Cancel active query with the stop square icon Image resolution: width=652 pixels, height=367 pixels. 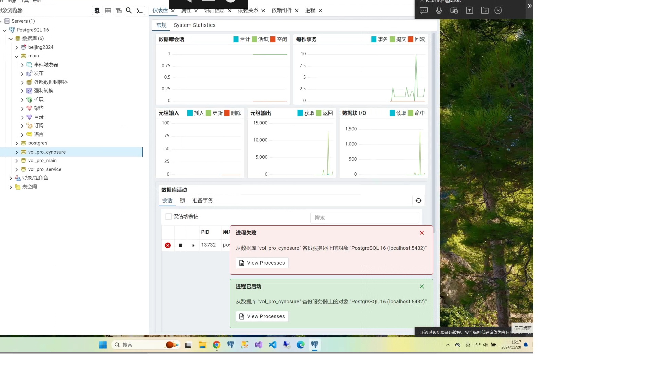[180, 245]
